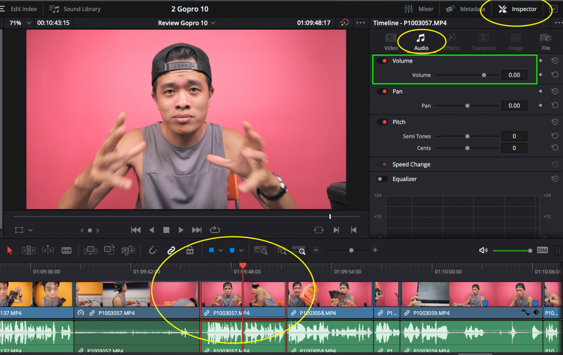
Task: Open the File inspector tab
Action: point(545,42)
